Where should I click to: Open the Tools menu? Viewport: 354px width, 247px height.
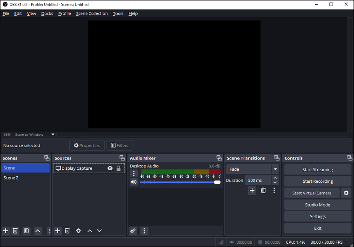[118, 13]
